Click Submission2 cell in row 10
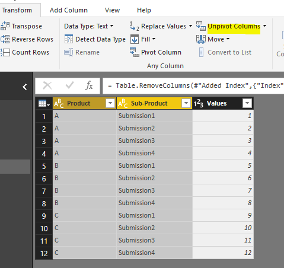This screenshot has width=284, height=268. [x=155, y=228]
